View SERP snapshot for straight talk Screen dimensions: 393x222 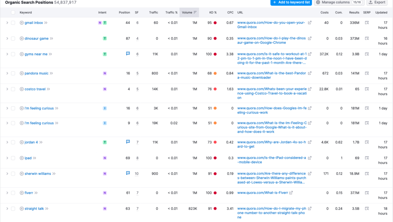367,209
